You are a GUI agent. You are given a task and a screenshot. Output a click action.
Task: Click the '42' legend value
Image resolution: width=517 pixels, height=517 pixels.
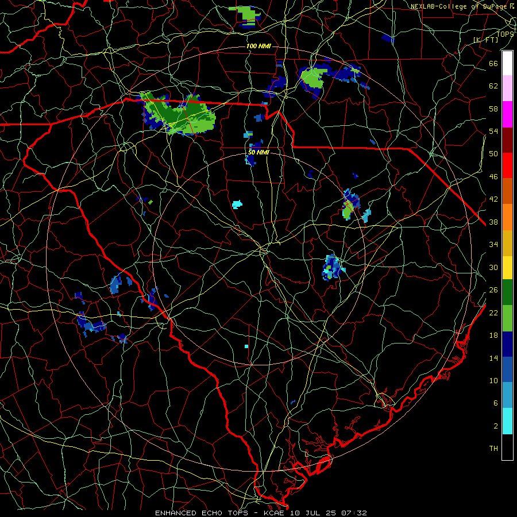493,199
